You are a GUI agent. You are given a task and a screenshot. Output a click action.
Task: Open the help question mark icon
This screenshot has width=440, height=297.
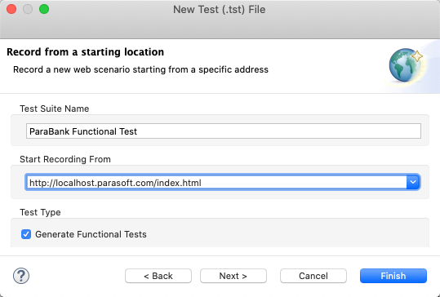[x=21, y=276]
